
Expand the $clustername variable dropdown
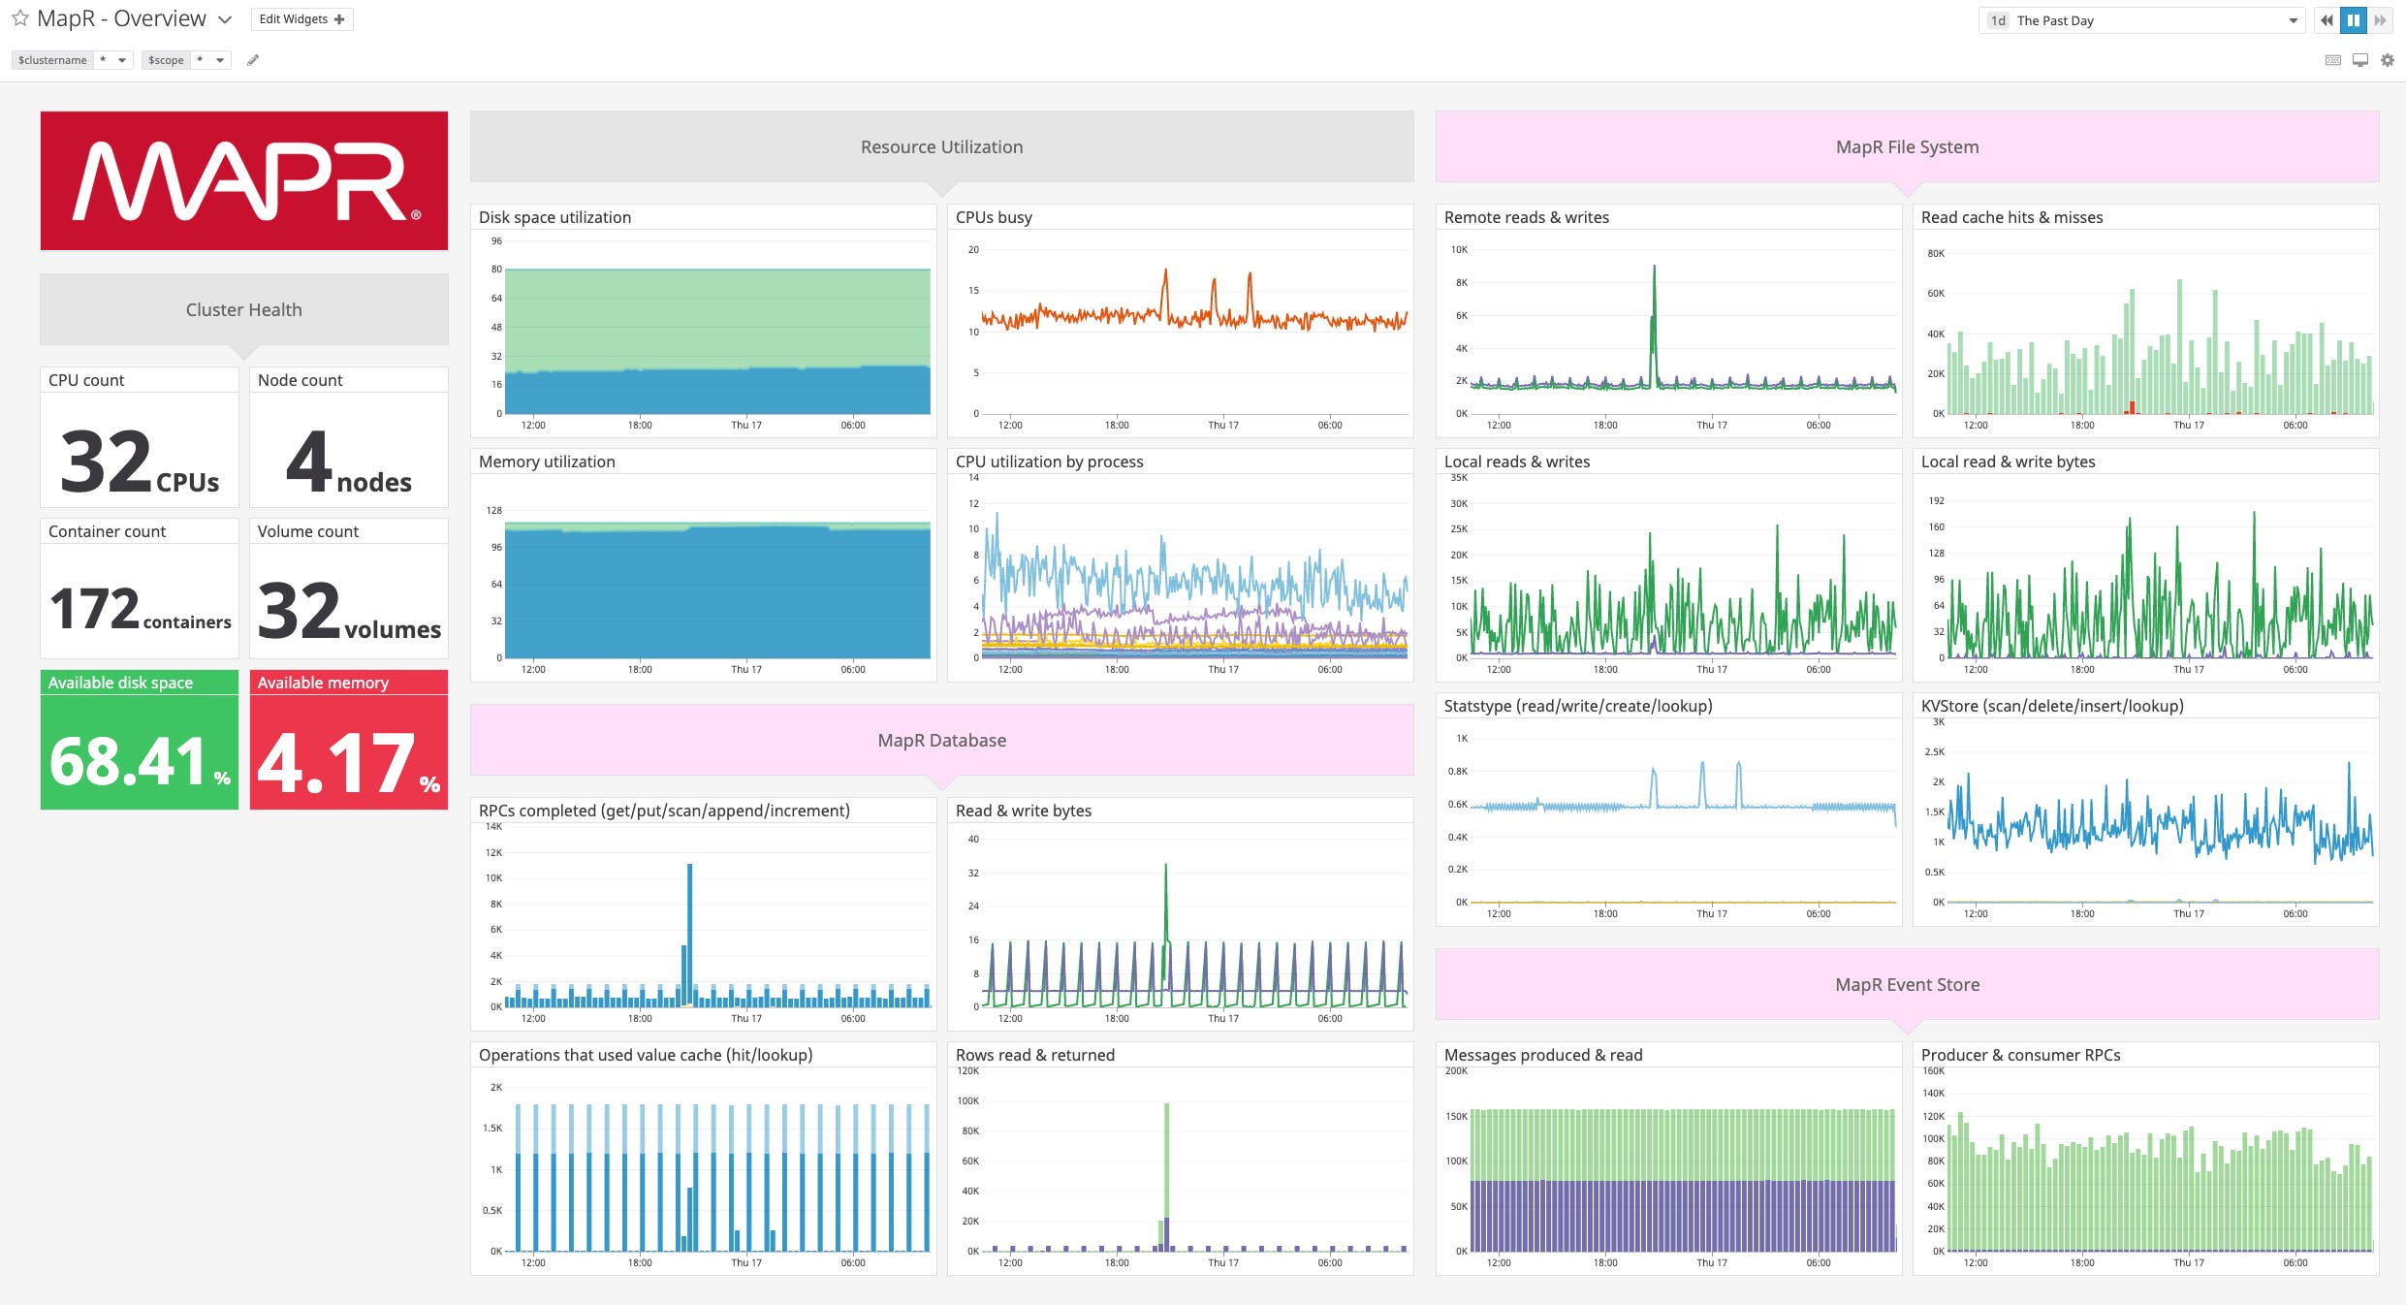coord(122,60)
